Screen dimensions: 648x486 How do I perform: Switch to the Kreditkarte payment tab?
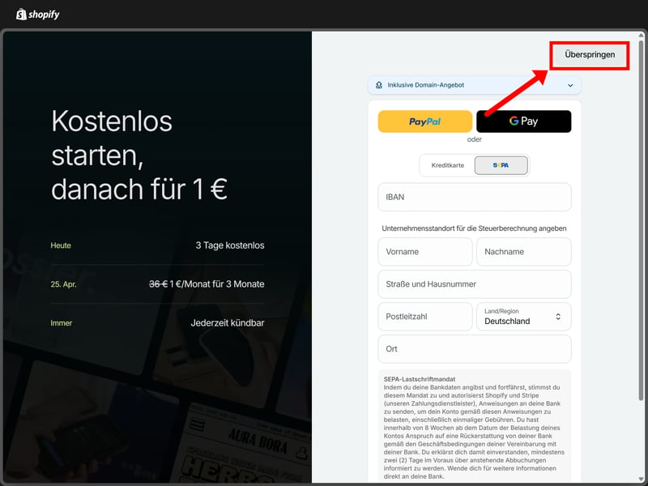click(x=448, y=165)
